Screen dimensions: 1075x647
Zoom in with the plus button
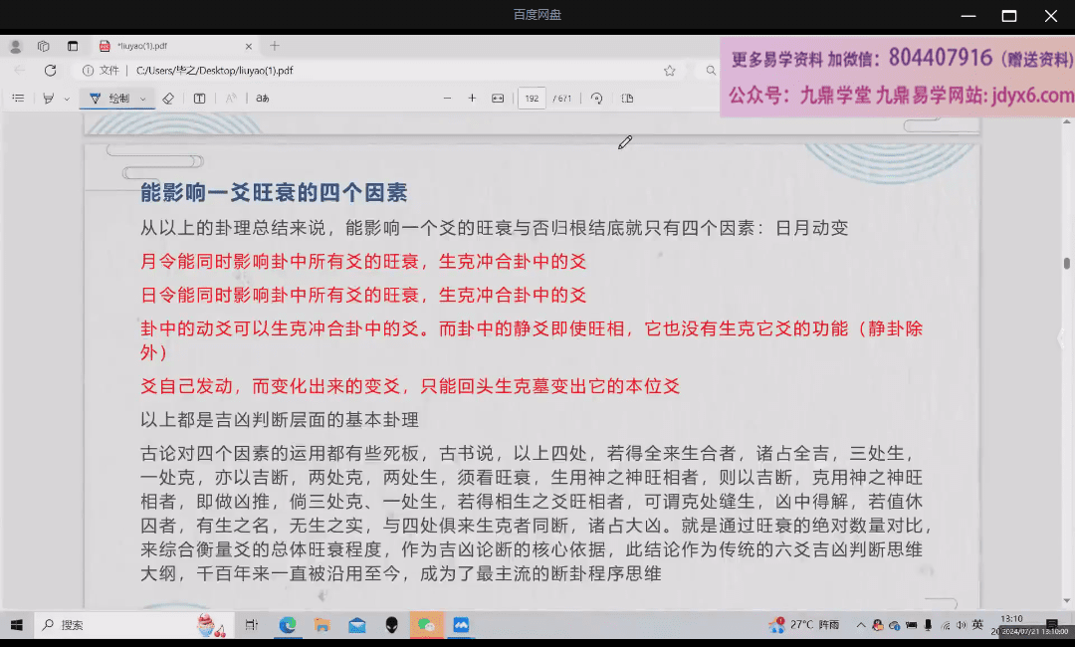(472, 99)
